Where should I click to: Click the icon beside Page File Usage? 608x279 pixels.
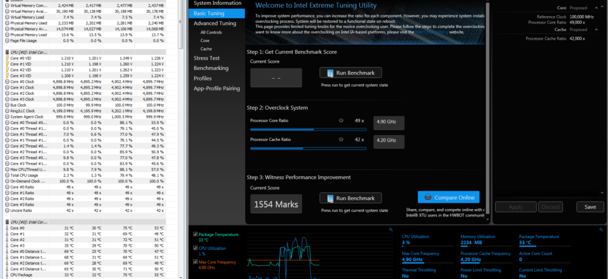click(7, 41)
